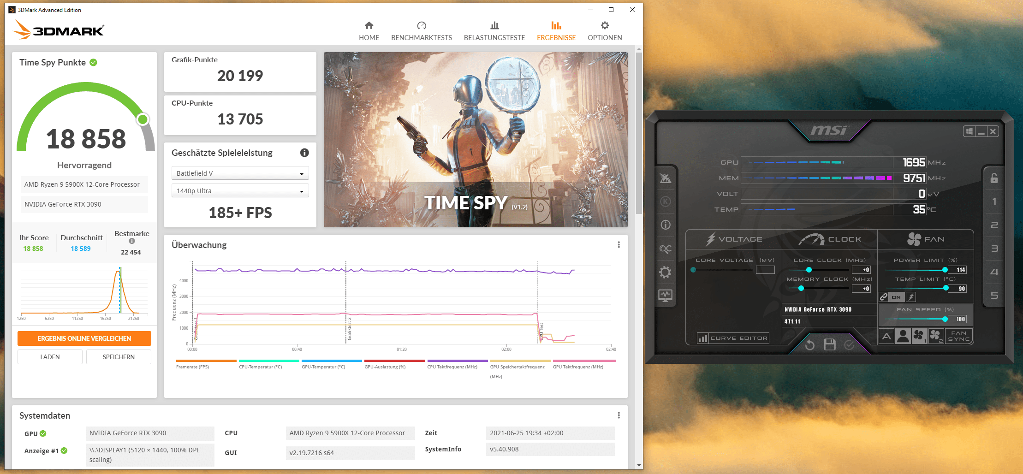Image resolution: width=1023 pixels, height=474 pixels.
Task: Click the Power Limit slider handle
Action: coord(945,270)
